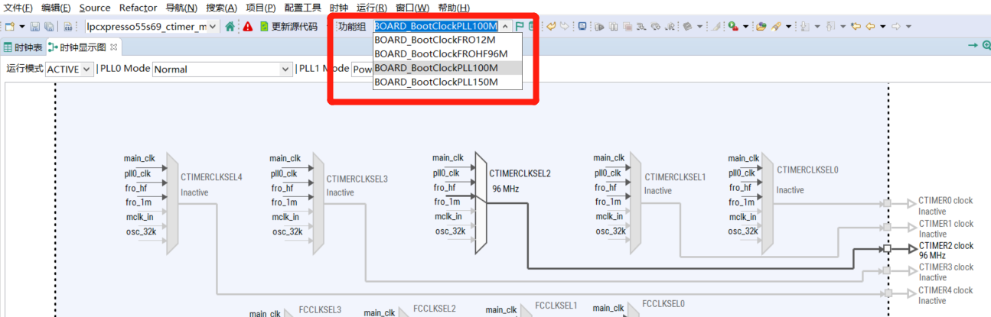The height and width of the screenshot is (317, 991).
Task: Click the Save icon in the toolbar
Action: tap(35, 27)
